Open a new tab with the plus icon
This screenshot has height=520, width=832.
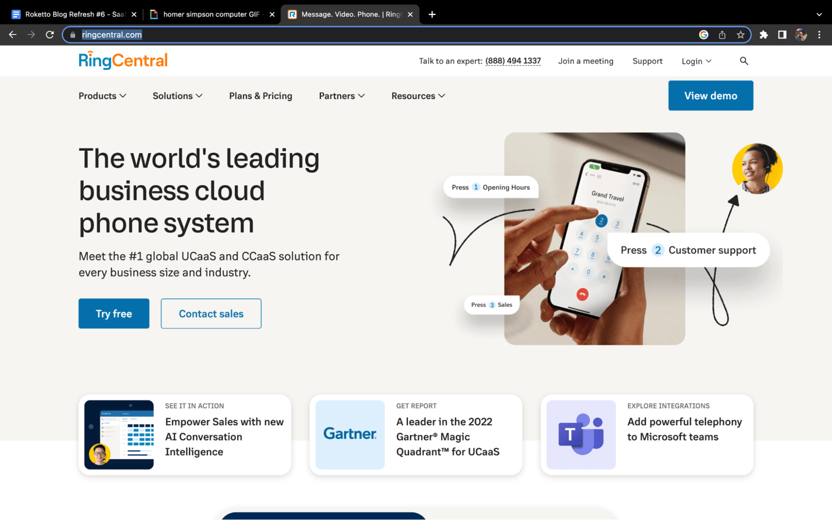tap(432, 14)
